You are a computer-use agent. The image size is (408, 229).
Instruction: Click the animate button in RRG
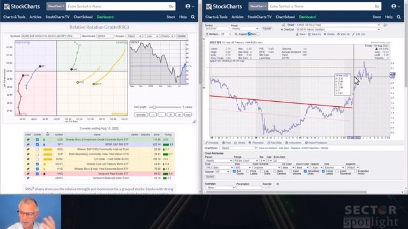click(141, 114)
